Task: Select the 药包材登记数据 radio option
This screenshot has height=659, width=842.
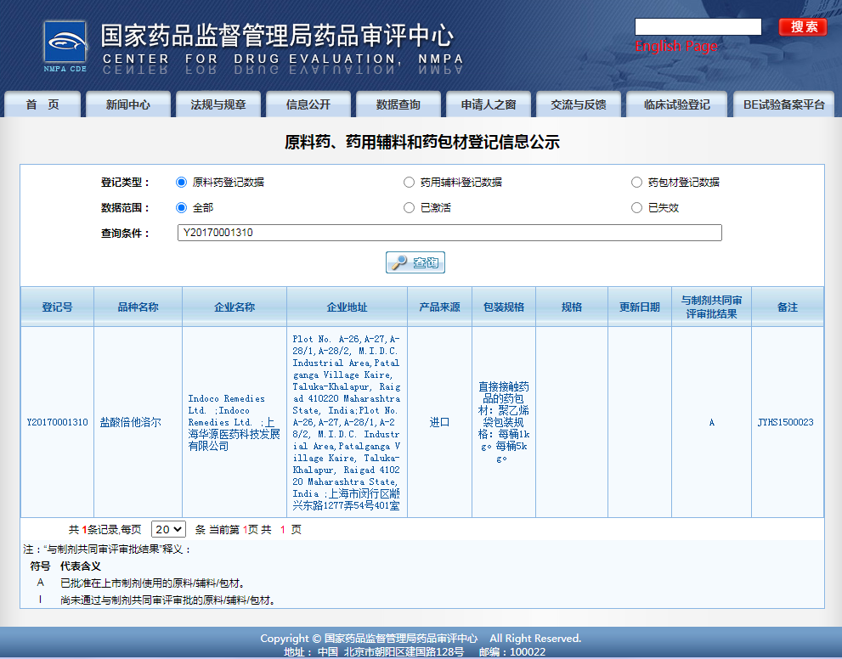Action: (636, 181)
